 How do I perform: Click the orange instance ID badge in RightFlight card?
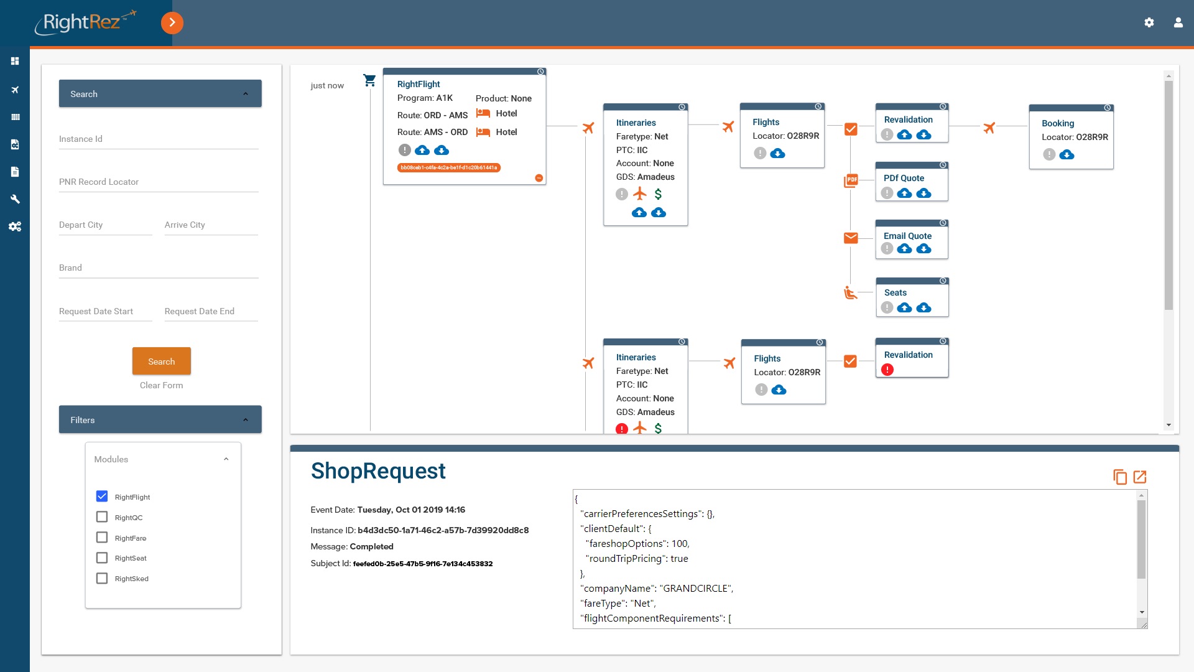click(x=449, y=167)
